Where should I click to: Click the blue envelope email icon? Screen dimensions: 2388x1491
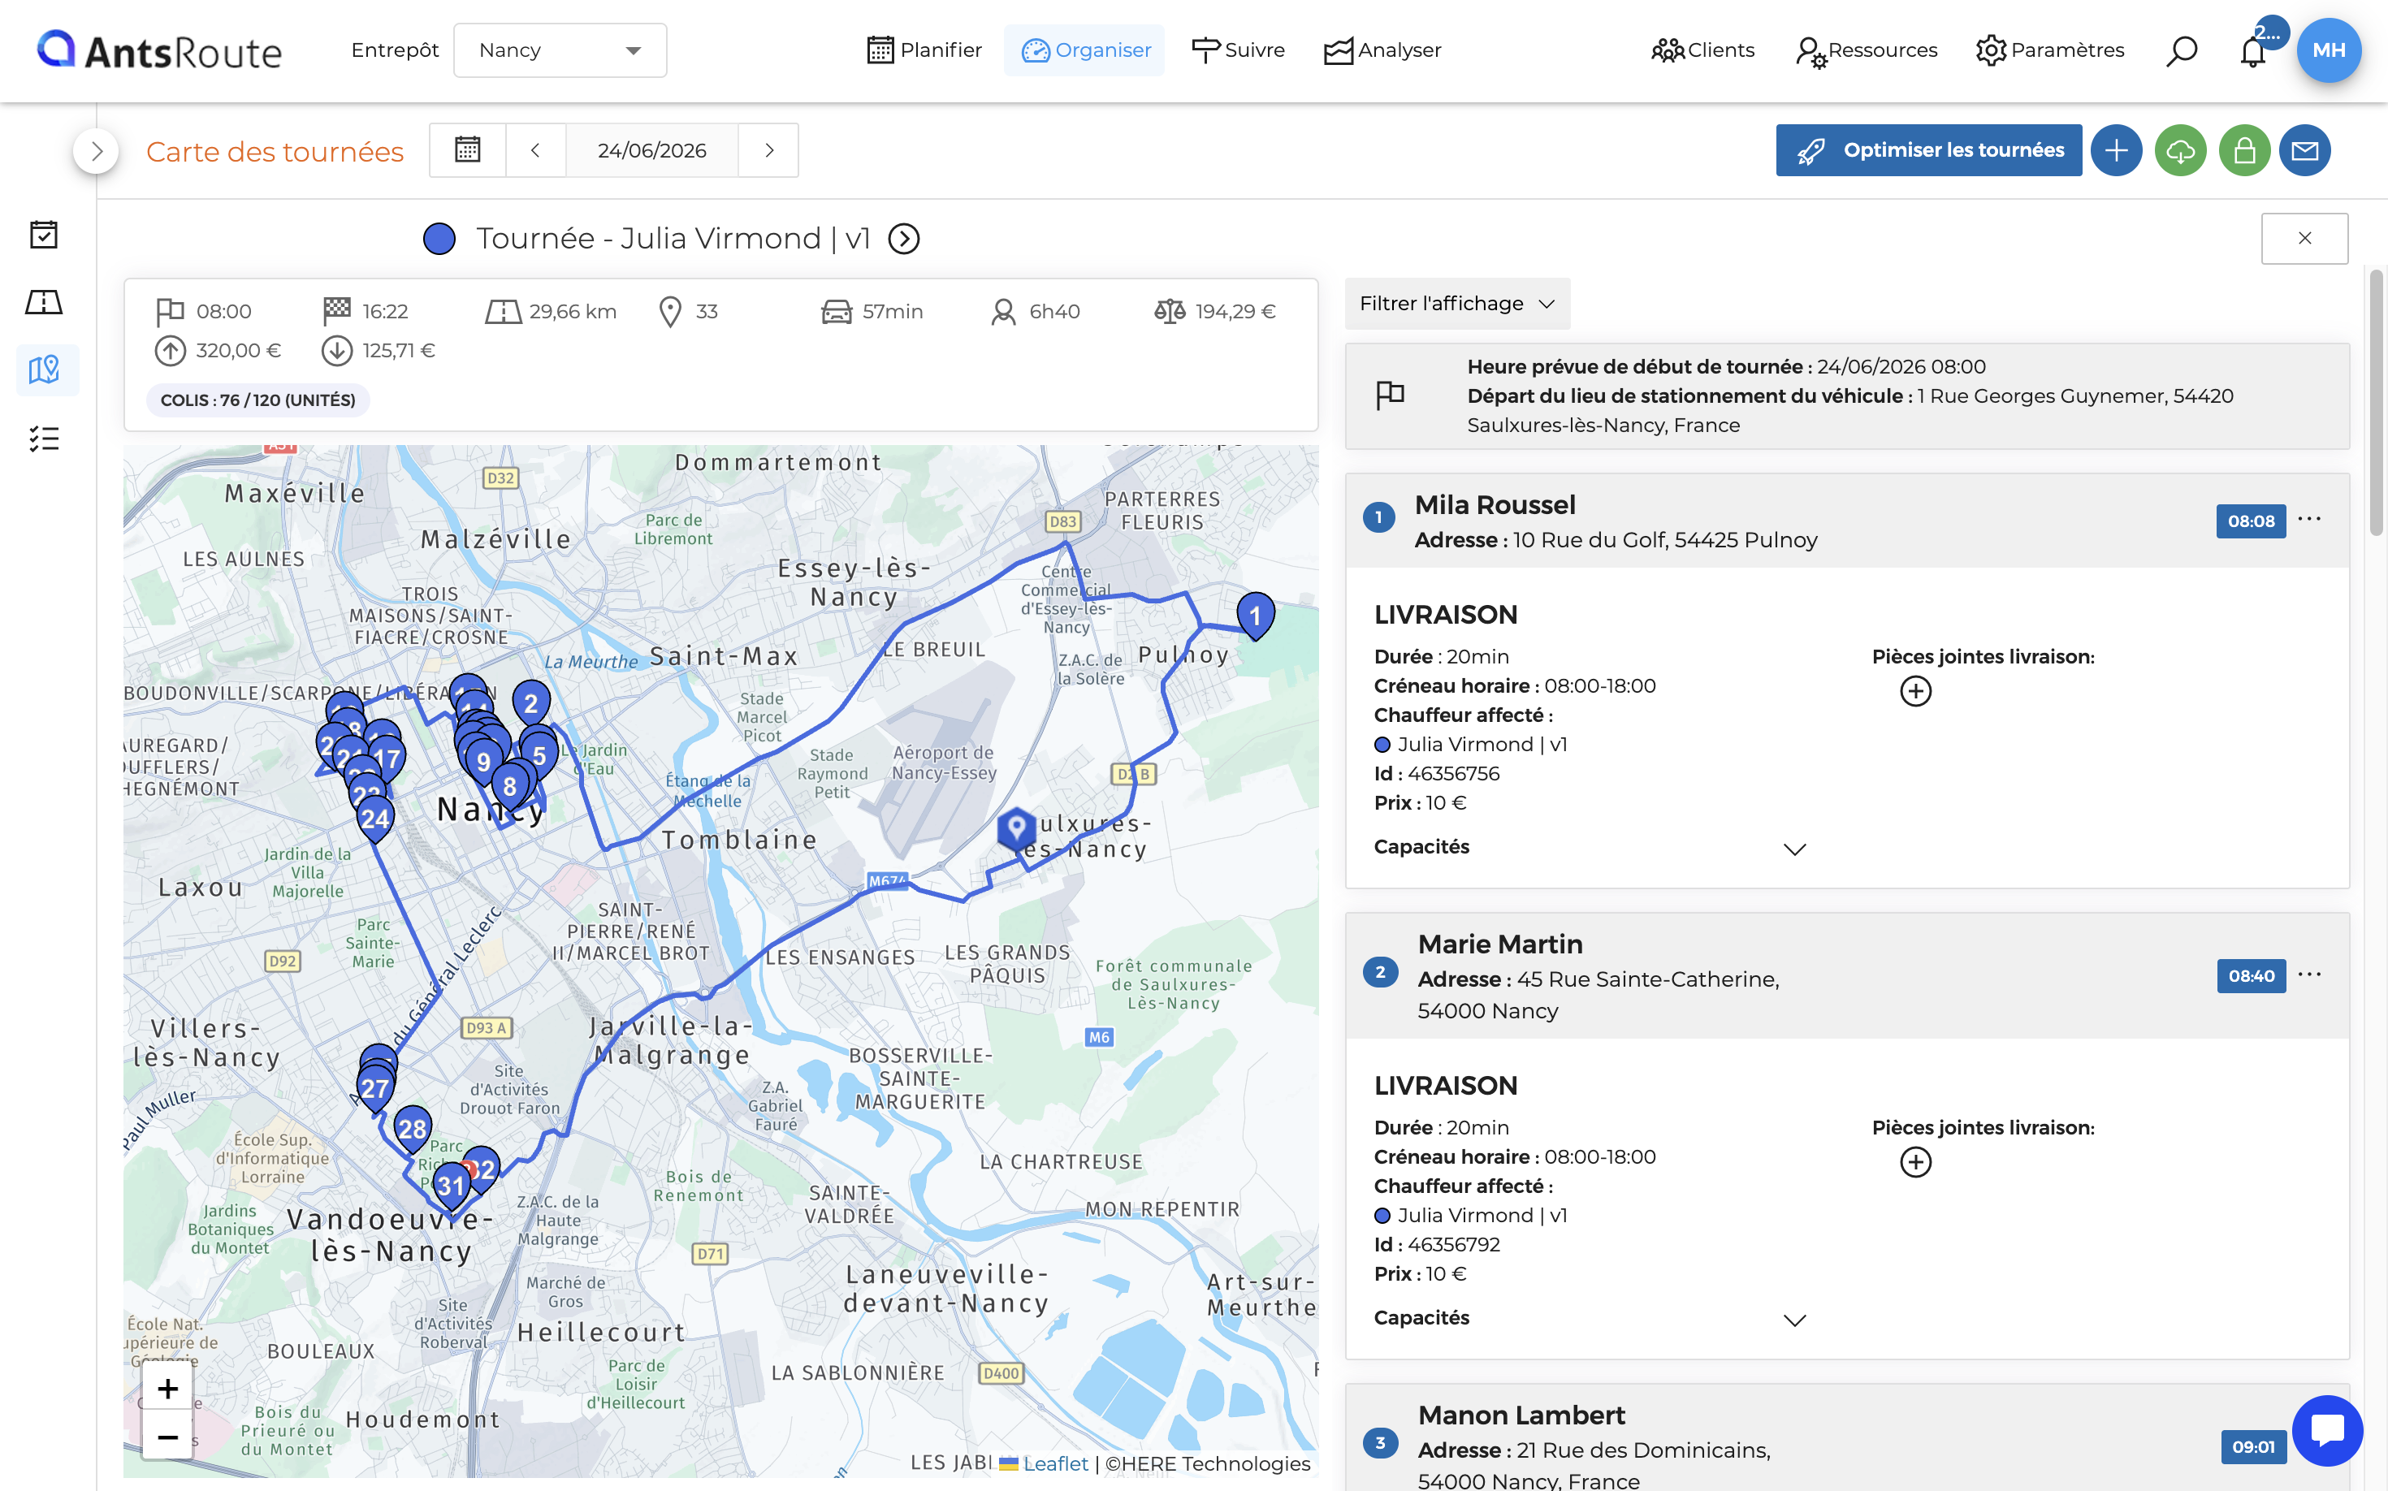pos(2305,150)
